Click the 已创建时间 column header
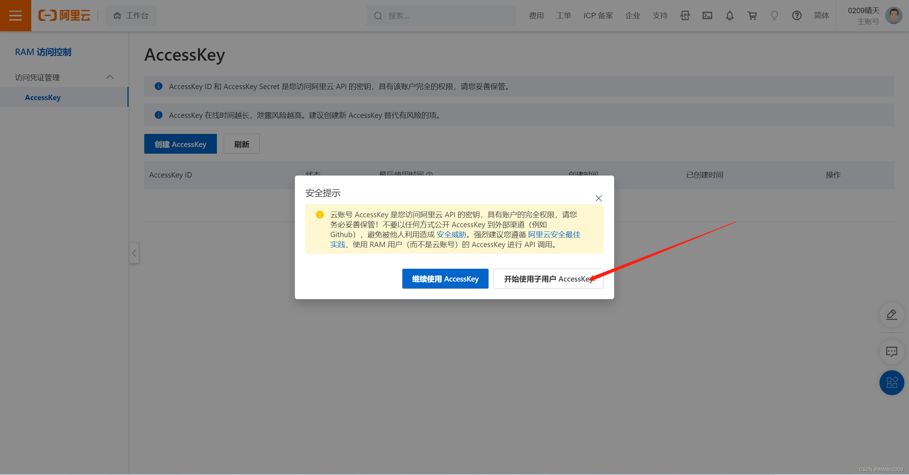The image size is (909, 475). coord(704,175)
